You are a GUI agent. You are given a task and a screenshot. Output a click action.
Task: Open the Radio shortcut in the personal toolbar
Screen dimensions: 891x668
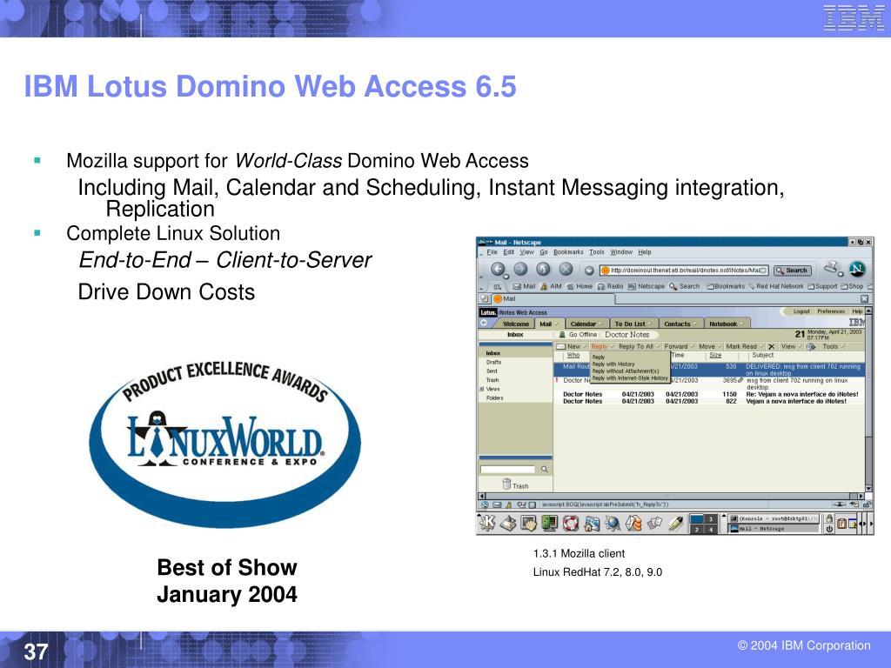(610, 286)
